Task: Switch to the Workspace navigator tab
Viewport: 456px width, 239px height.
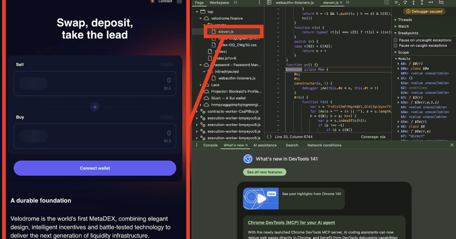Action: (x=219, y=3)
